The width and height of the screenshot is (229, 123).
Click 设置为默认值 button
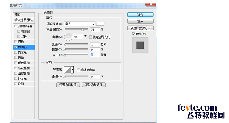coord(68,85)
